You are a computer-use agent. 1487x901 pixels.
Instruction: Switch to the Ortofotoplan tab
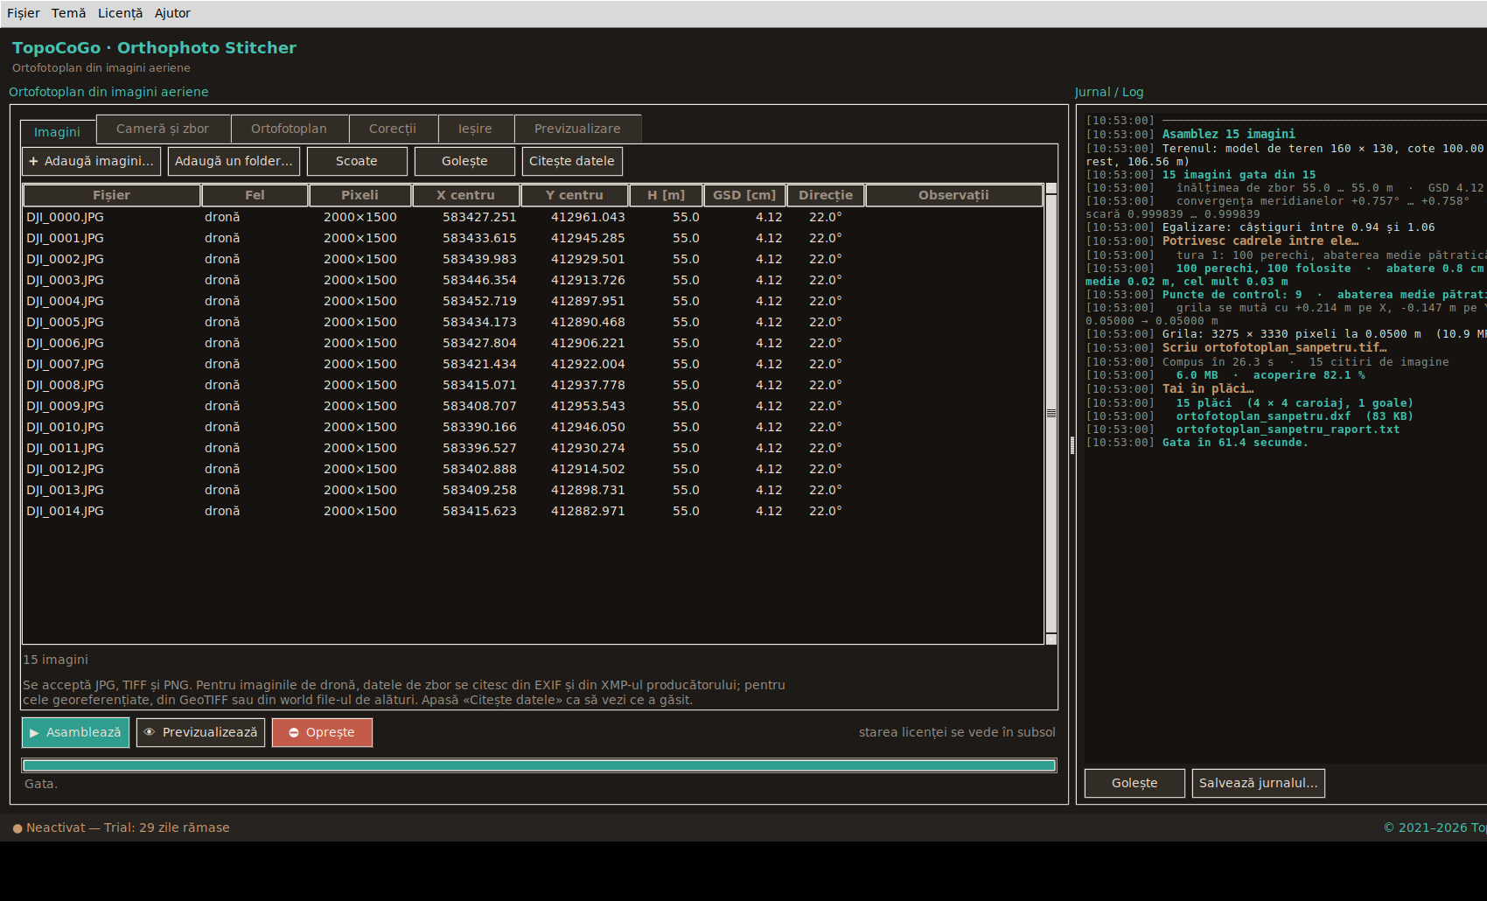289,129
